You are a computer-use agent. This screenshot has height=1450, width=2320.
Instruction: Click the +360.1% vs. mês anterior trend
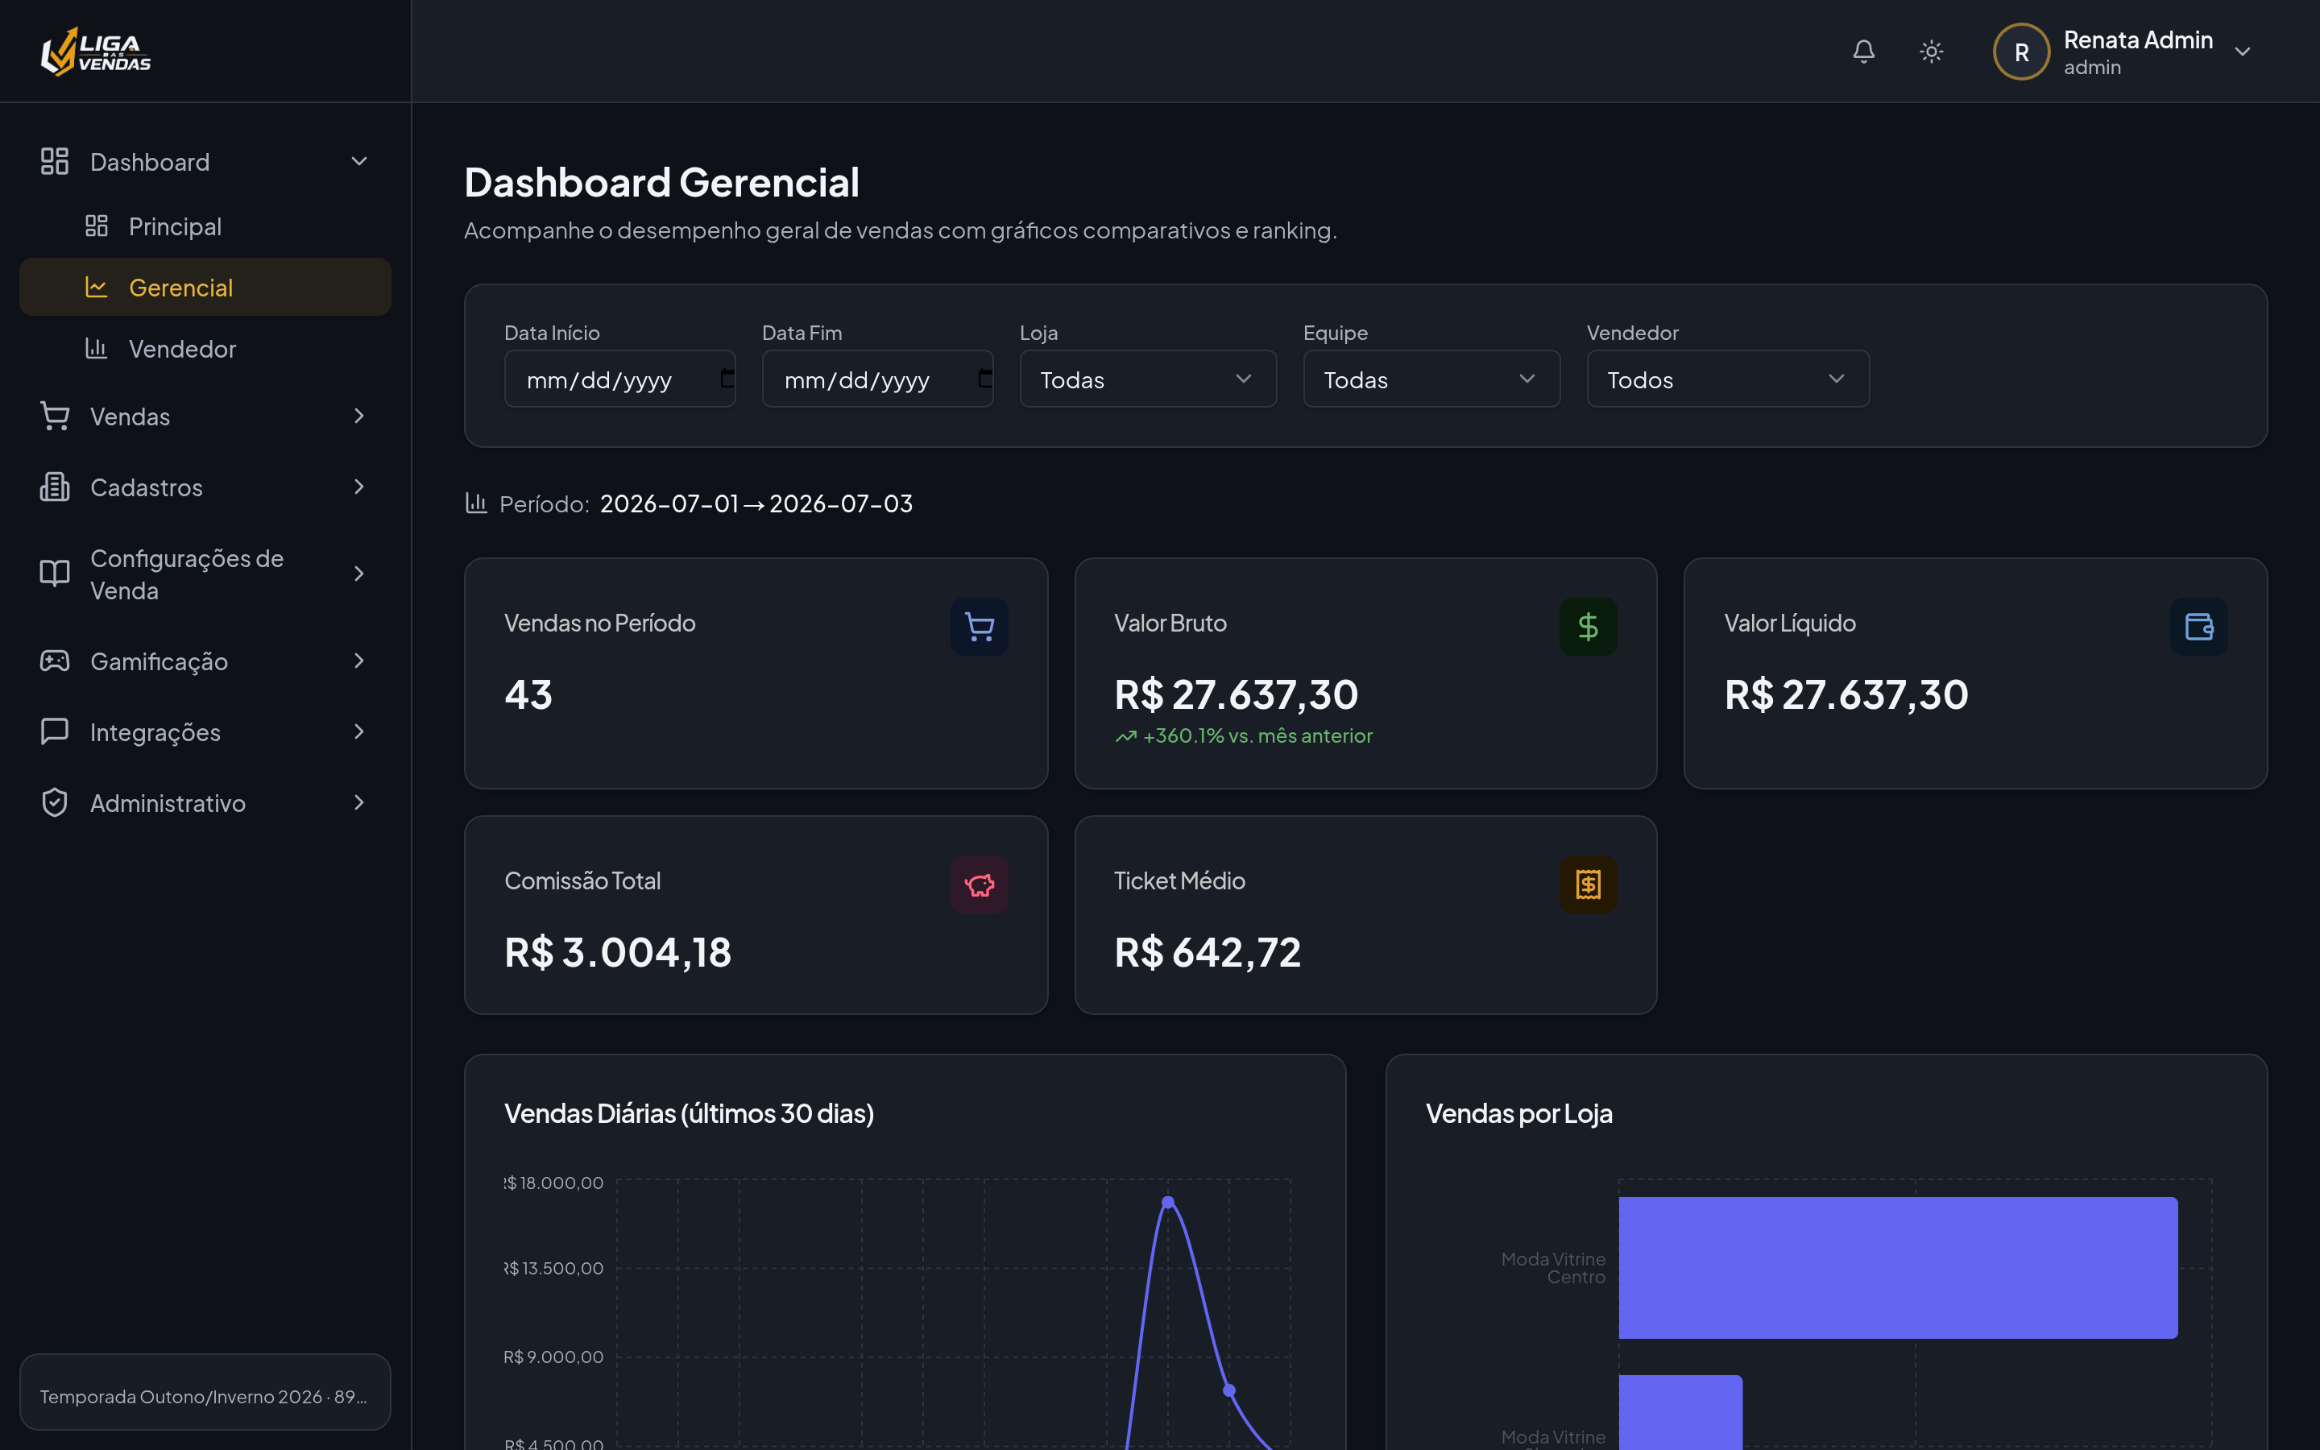(x=1245, y=735)
